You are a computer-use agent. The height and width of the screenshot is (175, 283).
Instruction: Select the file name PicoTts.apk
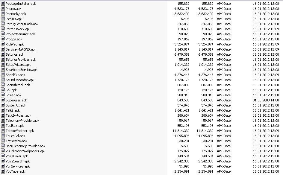pyautogui.click(x=14, y=19)
